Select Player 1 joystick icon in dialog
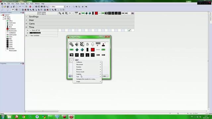Image resolution: width=212 pixels, height=119 pixels. pos(103,44)
